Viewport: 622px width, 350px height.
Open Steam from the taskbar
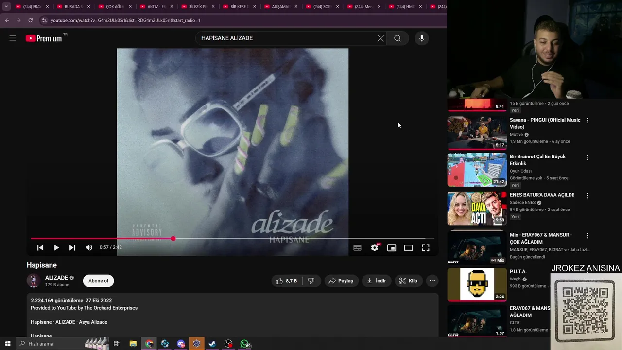(212, 344)
